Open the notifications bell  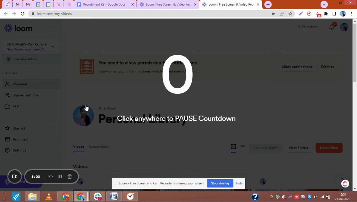coord(331,27)
